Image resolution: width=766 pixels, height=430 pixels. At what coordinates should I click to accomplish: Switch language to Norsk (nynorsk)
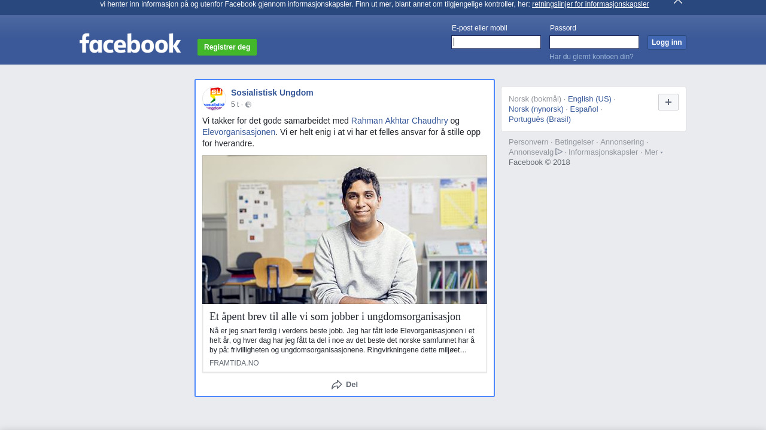[x=536, y=109]
